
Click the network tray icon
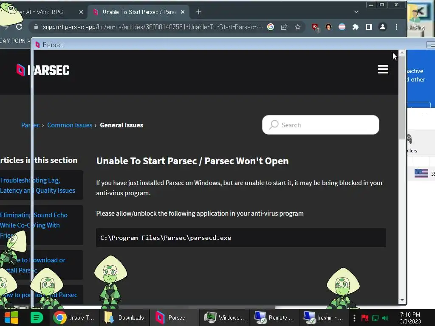[x=375, y=318]
